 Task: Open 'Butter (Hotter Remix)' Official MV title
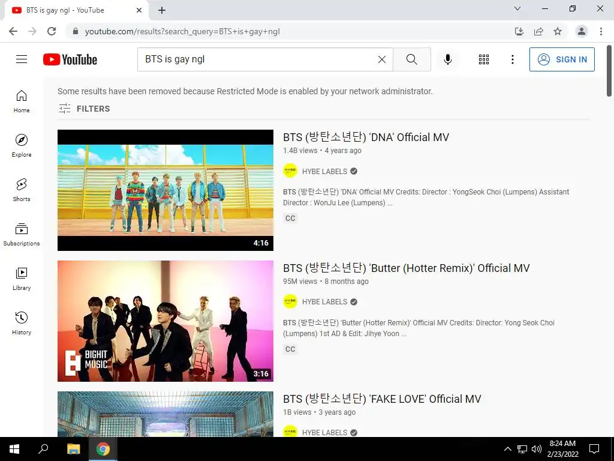click(406, 268)
